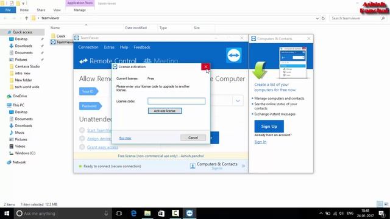Image resolution: width=390 pixels, height=219 pixels.
Task: Click the Explorer refresh icon
Action: click(323, 18)
